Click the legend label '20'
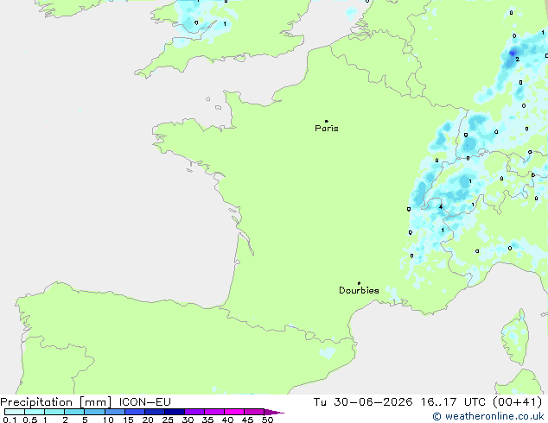The height and width of the screenshot is (423, 548). click(148, 420)
